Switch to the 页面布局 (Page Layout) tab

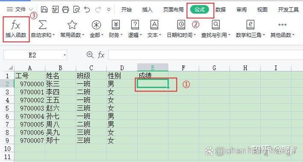pos(173,9)
